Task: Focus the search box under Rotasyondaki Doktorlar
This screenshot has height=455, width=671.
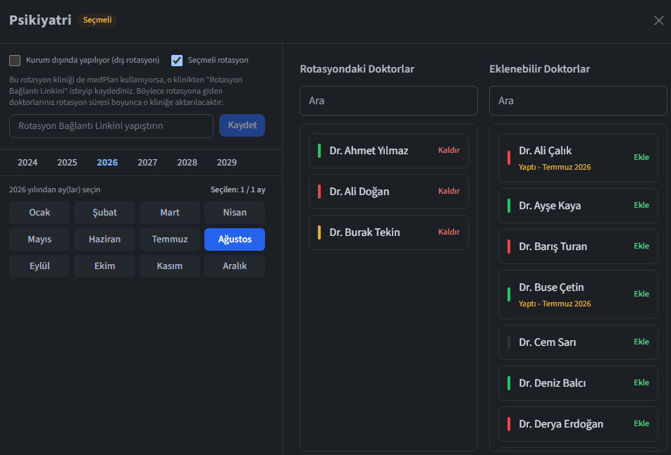Action: [388, 101]
